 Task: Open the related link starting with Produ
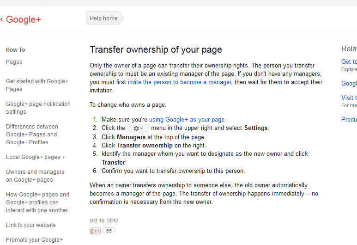(349, 119)
